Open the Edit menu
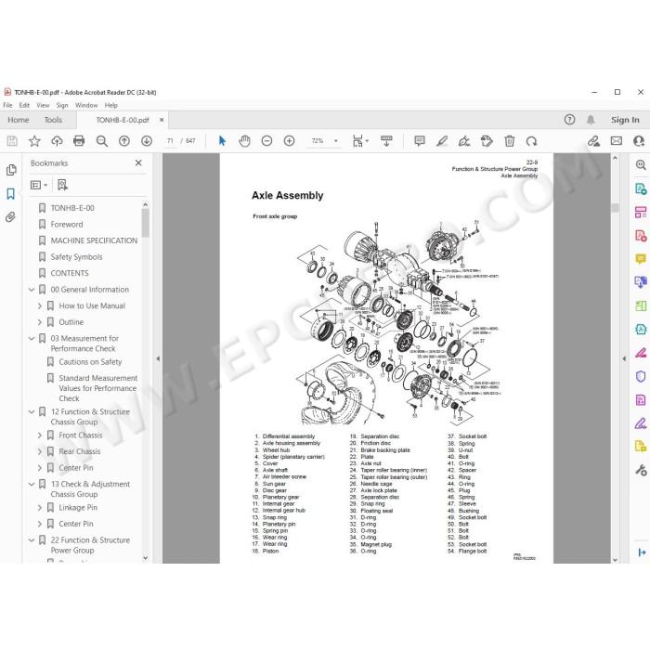 24,105
